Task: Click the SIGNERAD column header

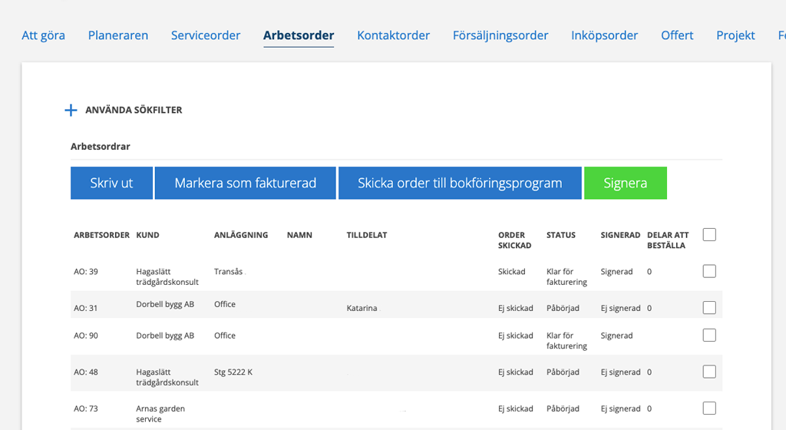Action: [620, 235]
